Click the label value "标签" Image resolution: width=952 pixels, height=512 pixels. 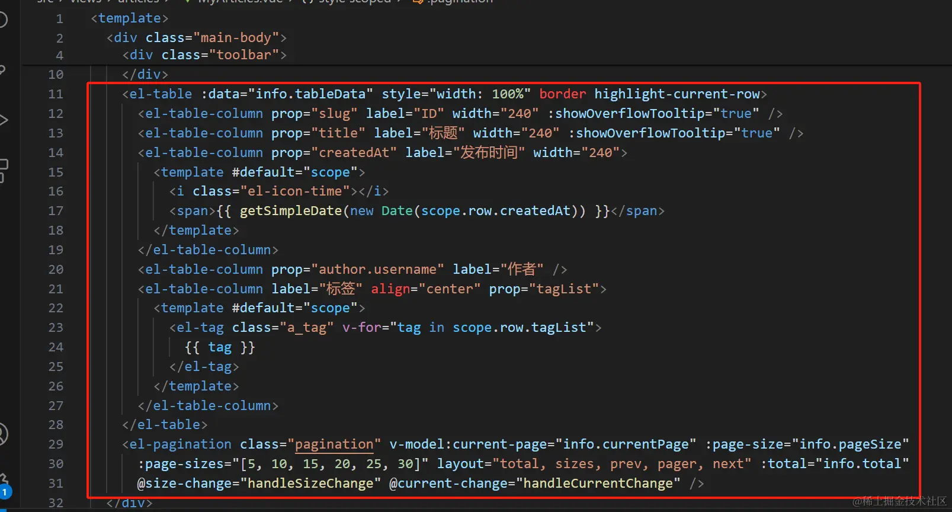341,289
